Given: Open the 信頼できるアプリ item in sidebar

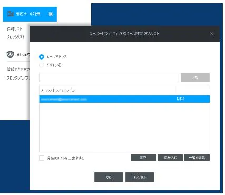Looking at the screenshot, I should 18,70.
